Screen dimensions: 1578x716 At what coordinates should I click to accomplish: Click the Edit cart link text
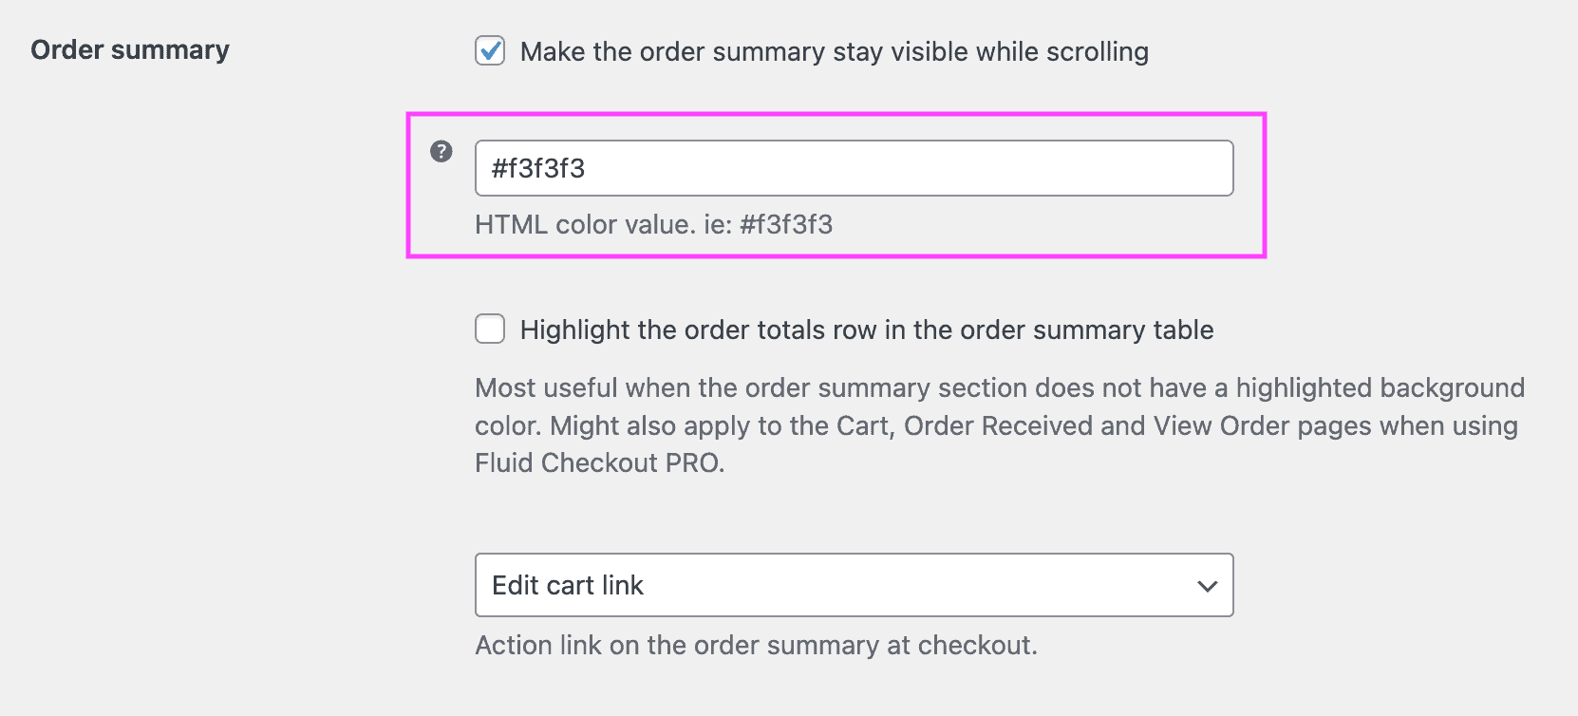(567, 585)
